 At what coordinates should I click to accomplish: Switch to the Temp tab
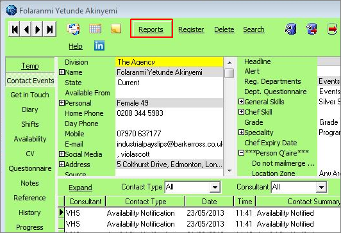[x=30, y=65]
